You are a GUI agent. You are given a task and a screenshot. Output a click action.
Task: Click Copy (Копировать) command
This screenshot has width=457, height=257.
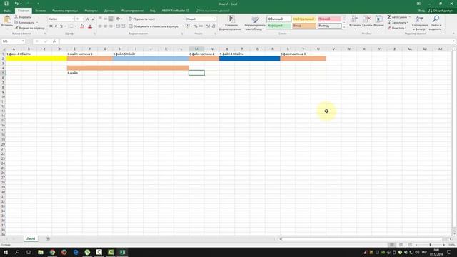click(25, 22)
